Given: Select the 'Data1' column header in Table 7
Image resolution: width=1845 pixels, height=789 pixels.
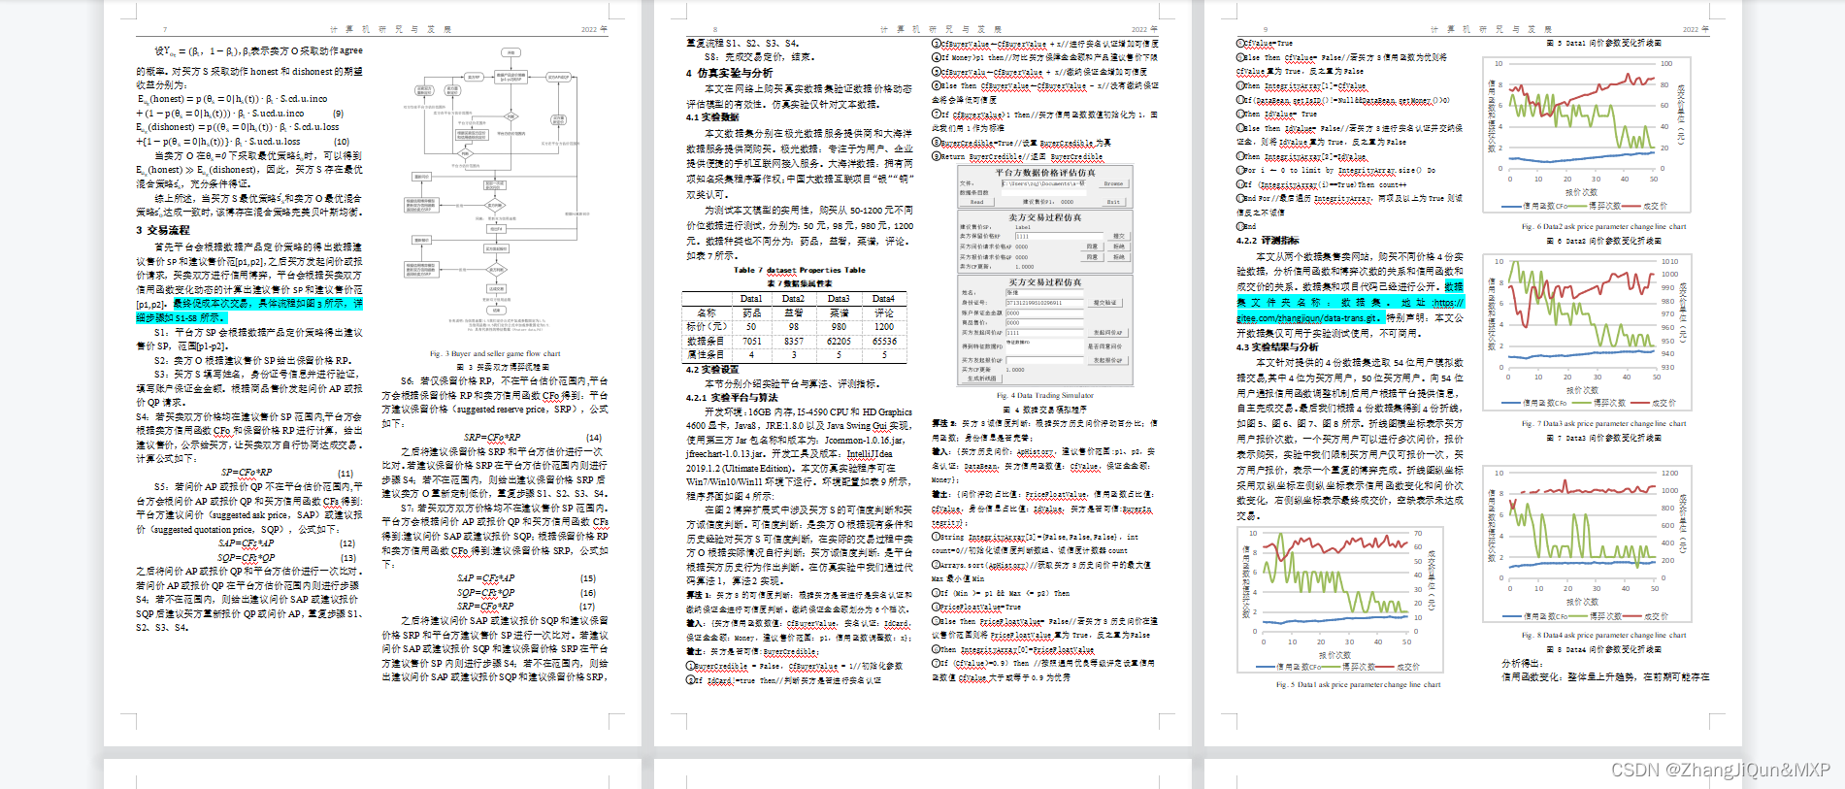Looking at the screenshot, I should tap(751, 299).
